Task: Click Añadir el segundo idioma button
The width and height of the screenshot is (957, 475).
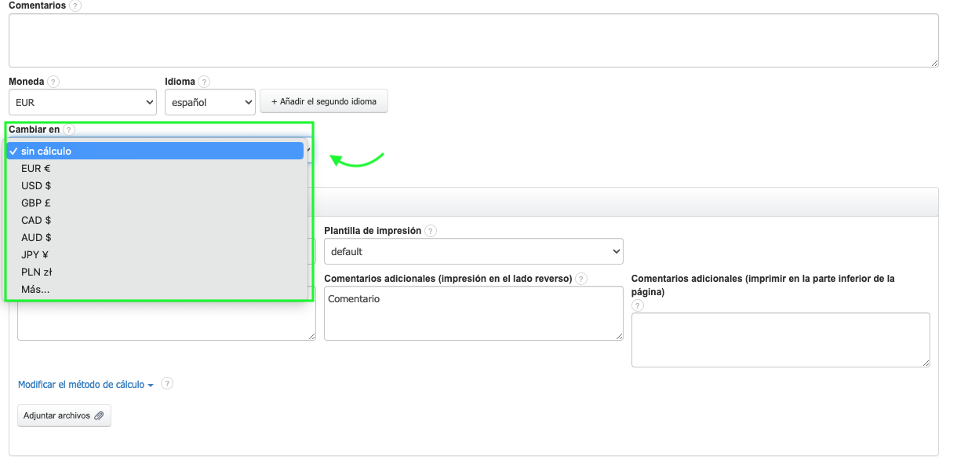Action: click(x=323, y=101)
